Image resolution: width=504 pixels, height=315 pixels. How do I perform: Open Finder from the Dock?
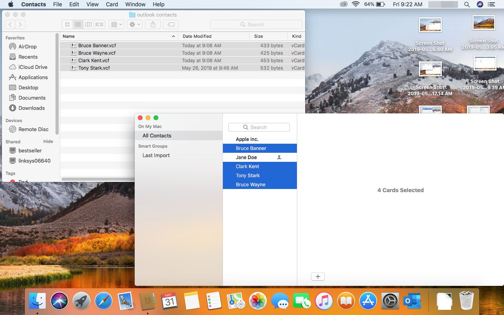pyautogui.click(x=38, y=302)
